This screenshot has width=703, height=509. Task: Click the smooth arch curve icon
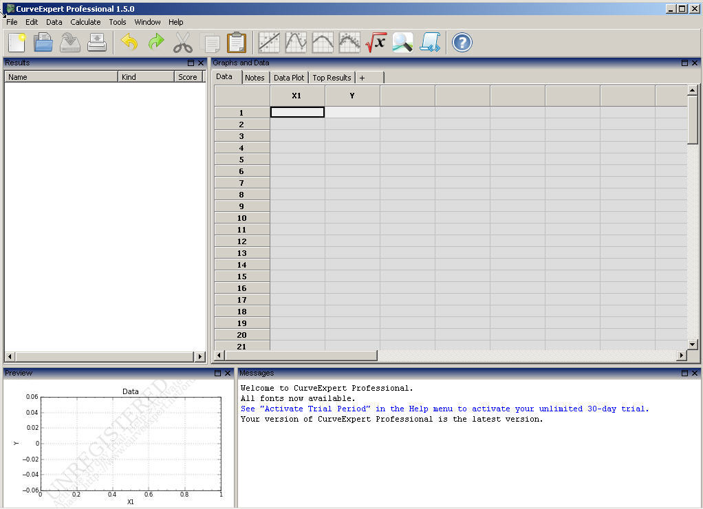[x=323, y=43]
